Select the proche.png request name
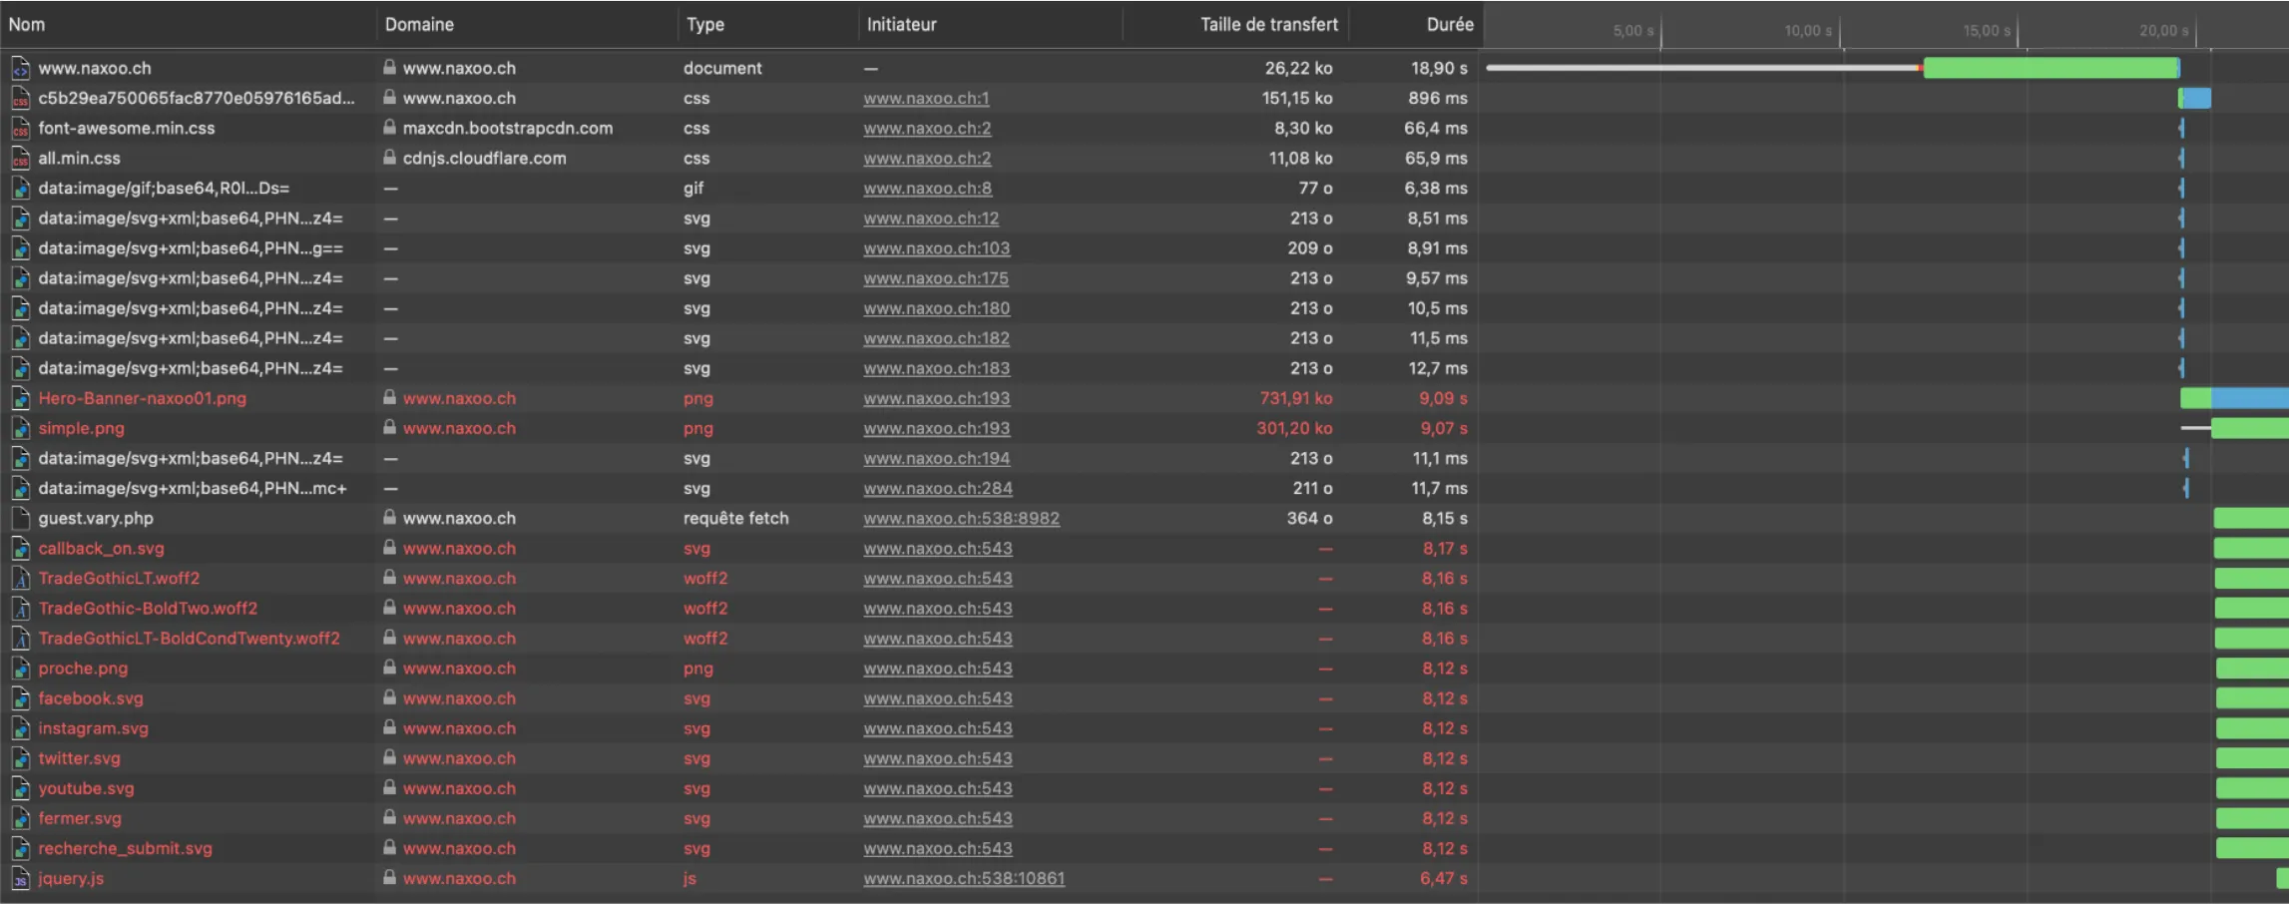Screen dimensions: 2289x904 click(83, 669)
